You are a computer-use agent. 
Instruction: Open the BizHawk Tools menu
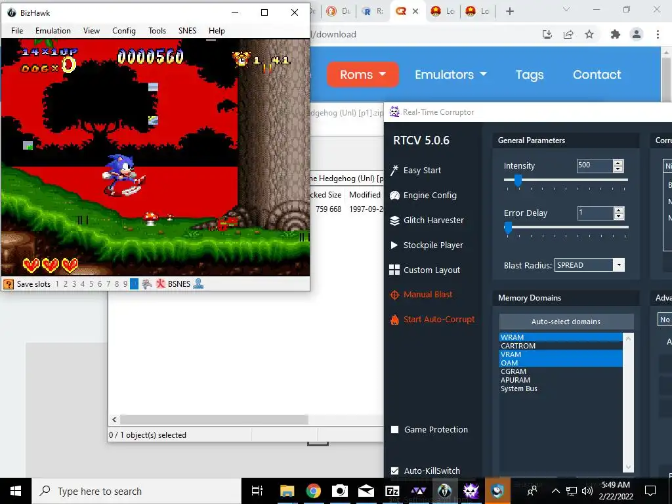pos(157,31)
